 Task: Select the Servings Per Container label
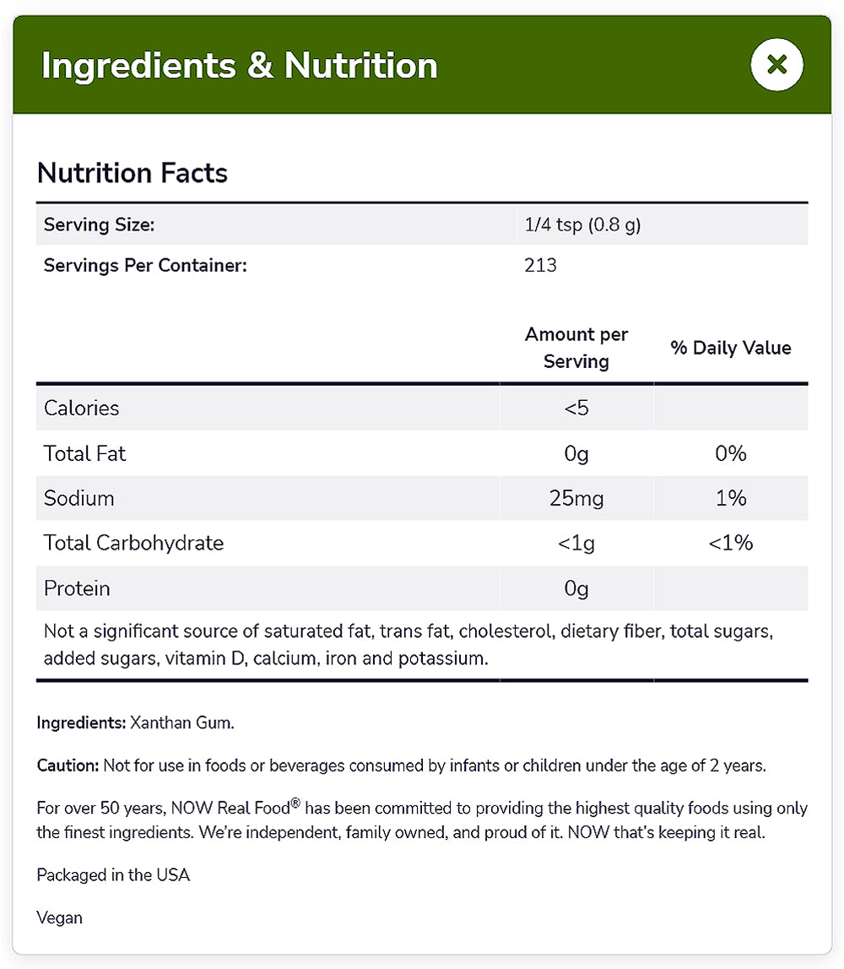[x=145, y=265]
